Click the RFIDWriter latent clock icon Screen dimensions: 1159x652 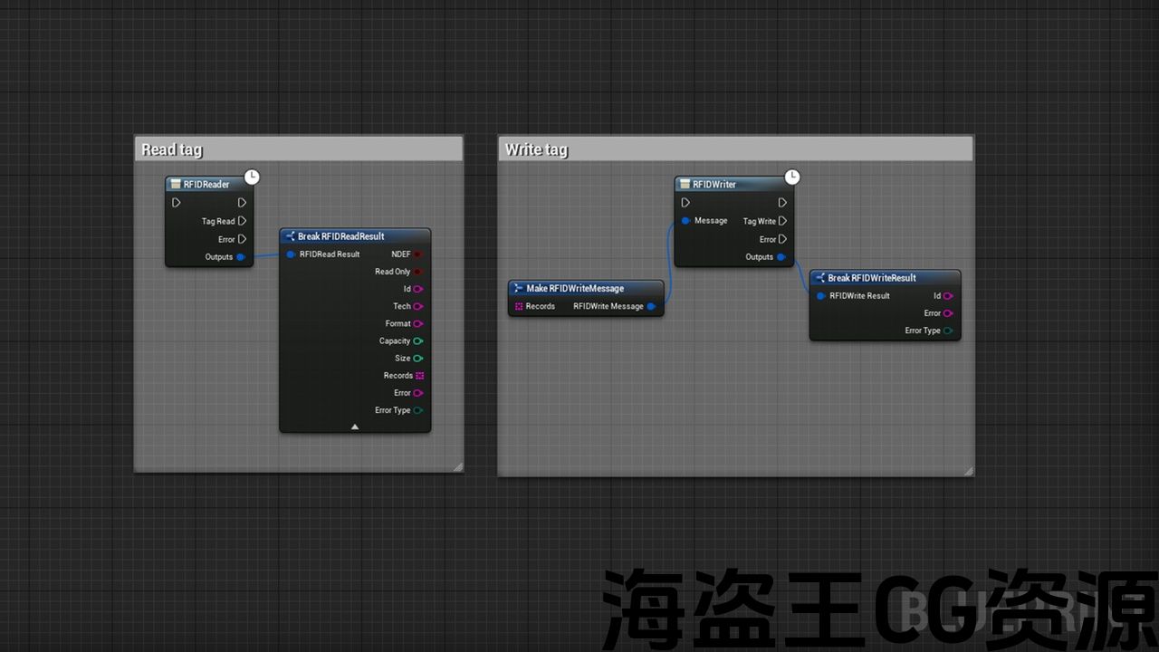pyautogui.click(x=792, y=177)
